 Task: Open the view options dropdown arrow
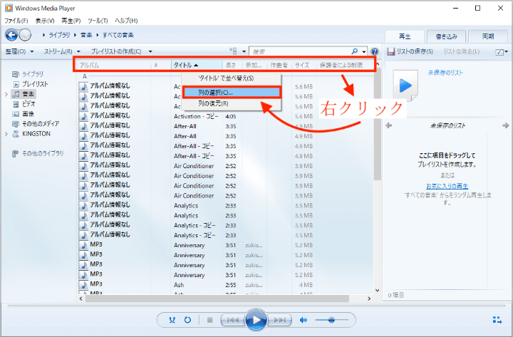tap(244, 51)
